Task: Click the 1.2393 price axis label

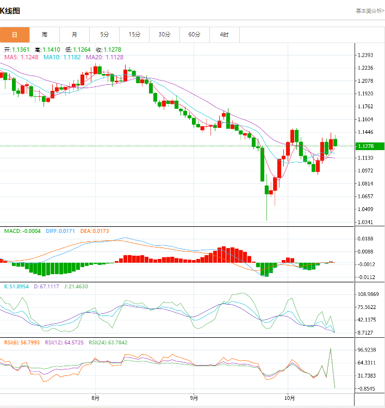Action: [365, 55]
